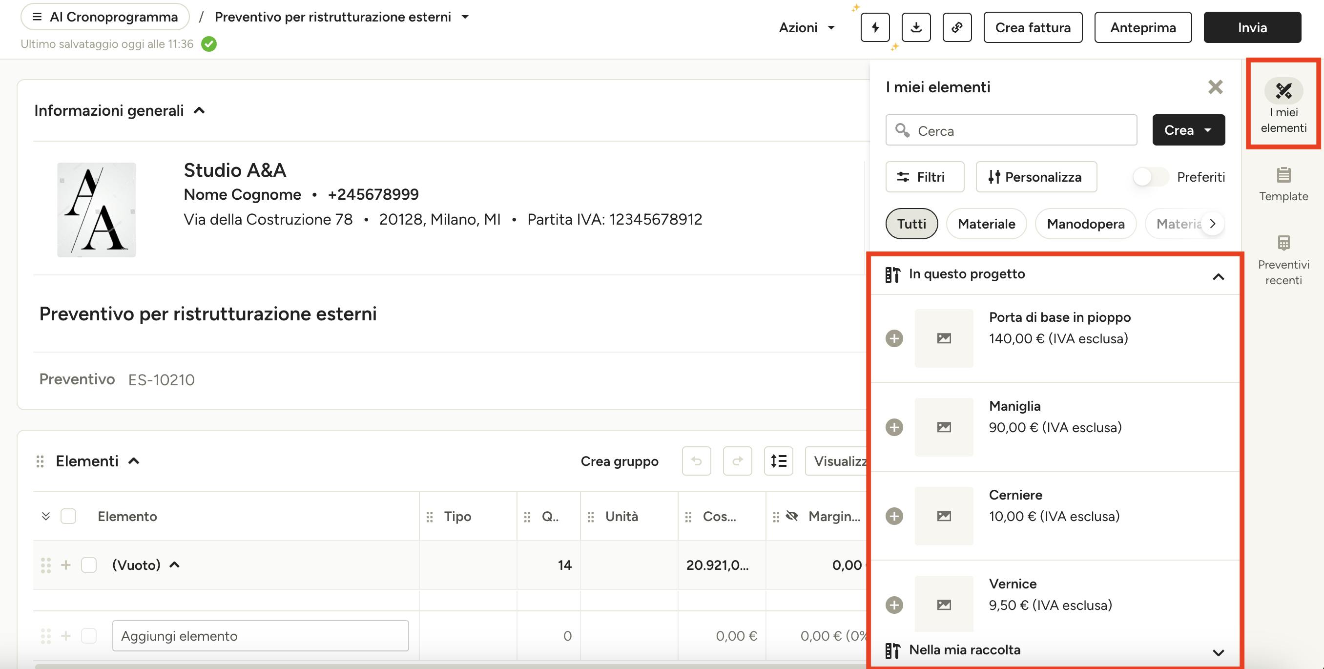Click the download icon button
1324x669 pixels.
pyautogui.click(x=916, y=27)
